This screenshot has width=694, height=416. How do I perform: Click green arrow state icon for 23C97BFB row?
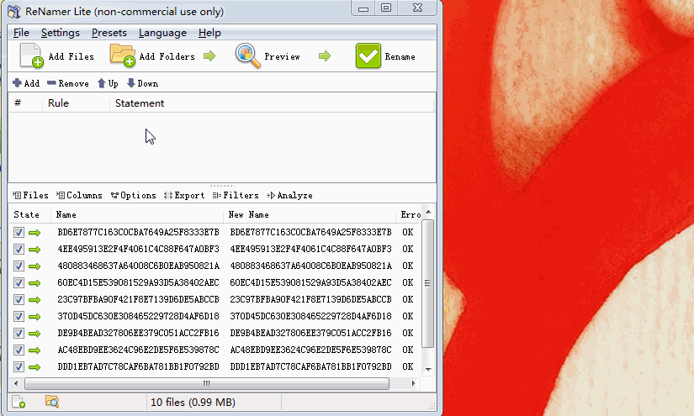click(x=34, y=300)
